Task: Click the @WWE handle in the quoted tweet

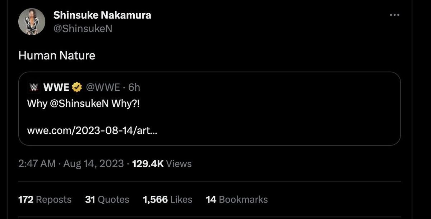Action: click(x=103, y=86)
